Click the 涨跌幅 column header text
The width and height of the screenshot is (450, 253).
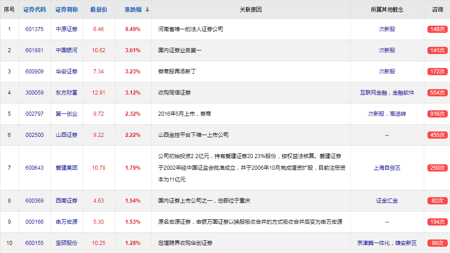[133, 9]
